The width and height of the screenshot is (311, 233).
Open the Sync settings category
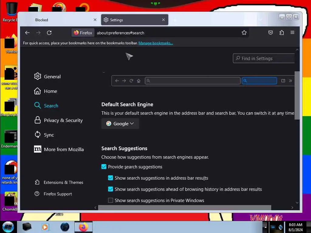(44, 135)
